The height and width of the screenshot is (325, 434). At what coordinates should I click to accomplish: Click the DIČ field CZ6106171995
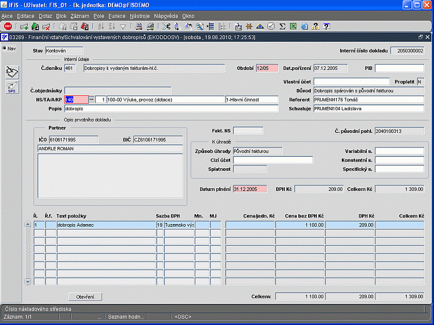158,139
